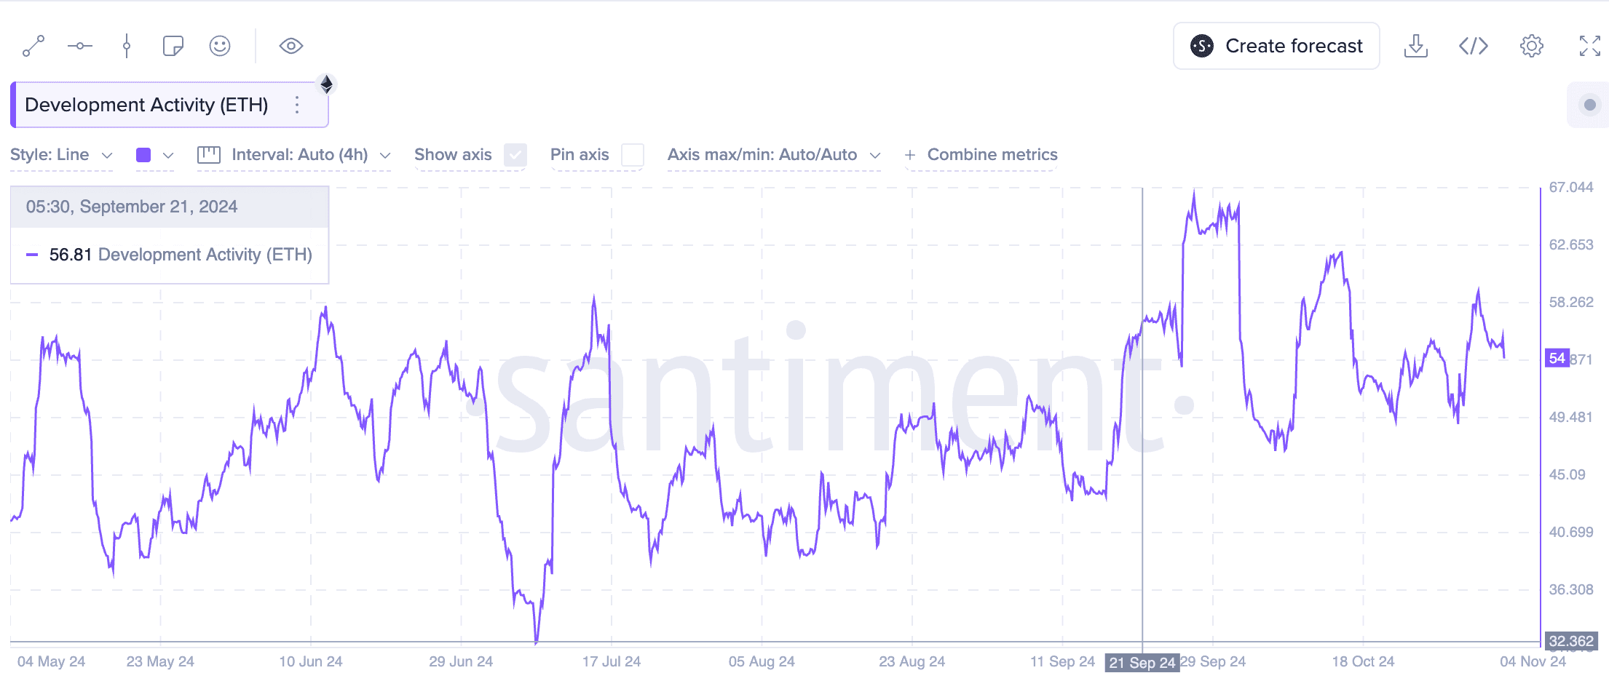Open Development Activity metric options menu
This screenshot has height=681, width=1609.
[297, 105]
